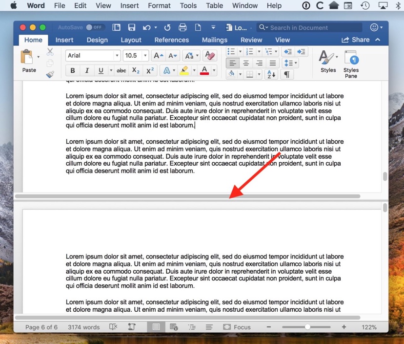Expand the bullet list style dropdown arrow

tap(240, 52)
